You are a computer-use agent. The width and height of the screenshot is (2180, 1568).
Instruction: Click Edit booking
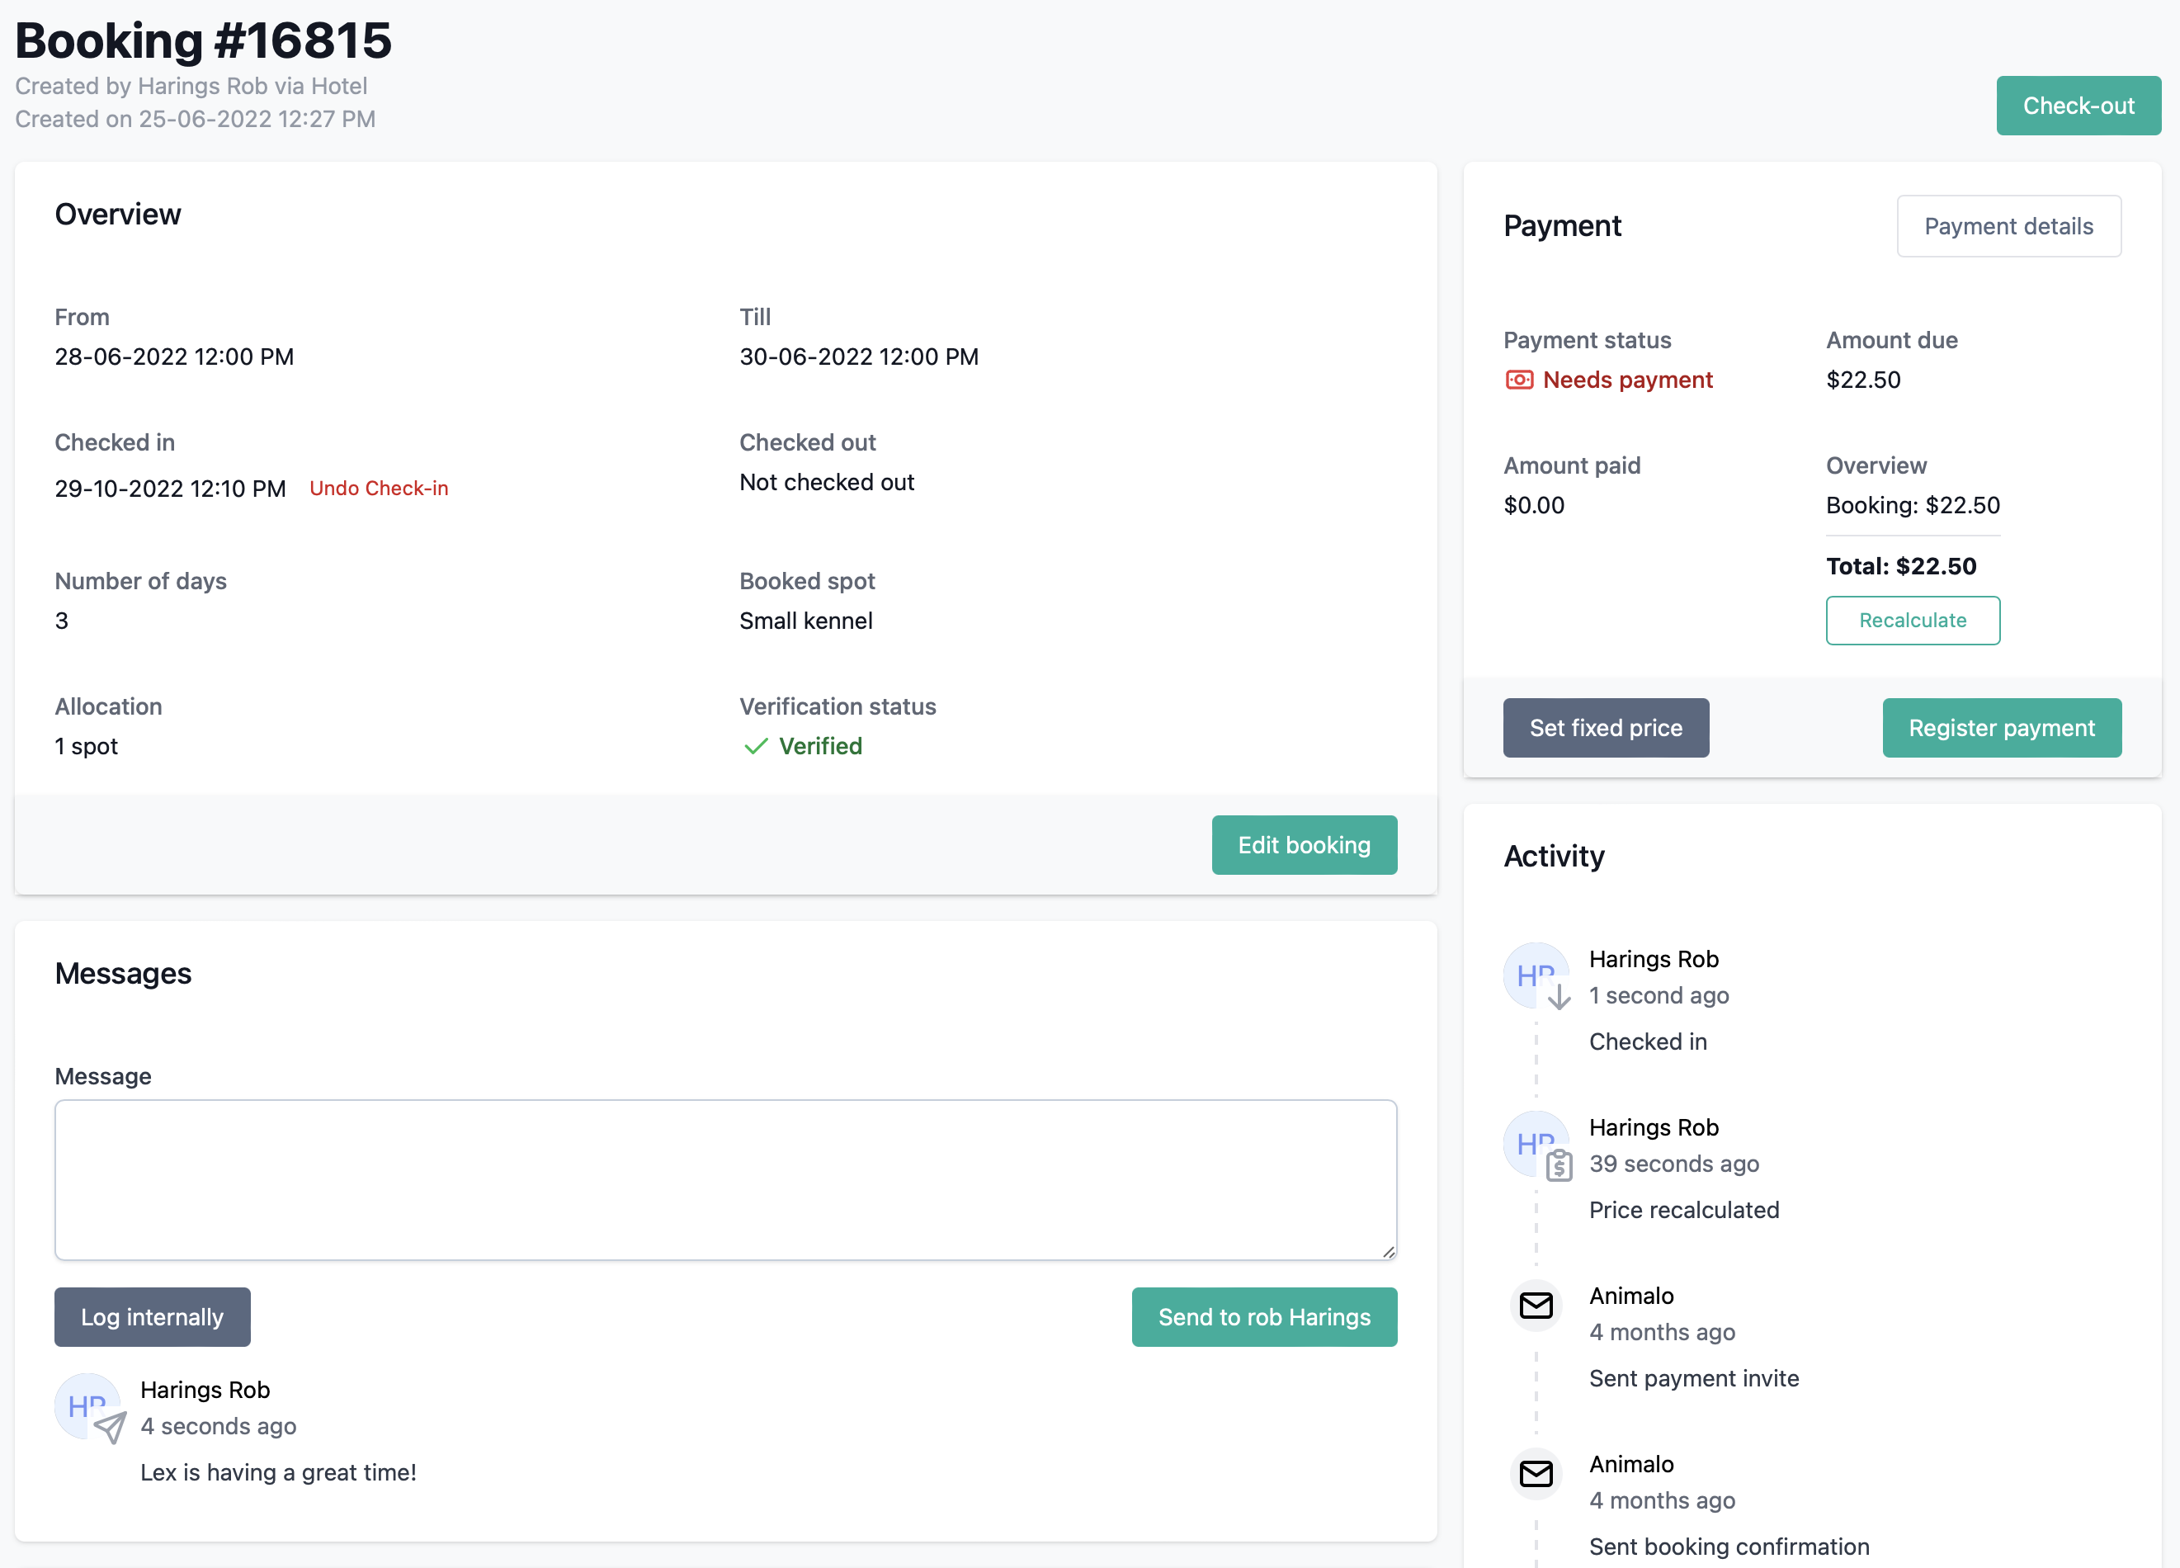click(1304, 845)
